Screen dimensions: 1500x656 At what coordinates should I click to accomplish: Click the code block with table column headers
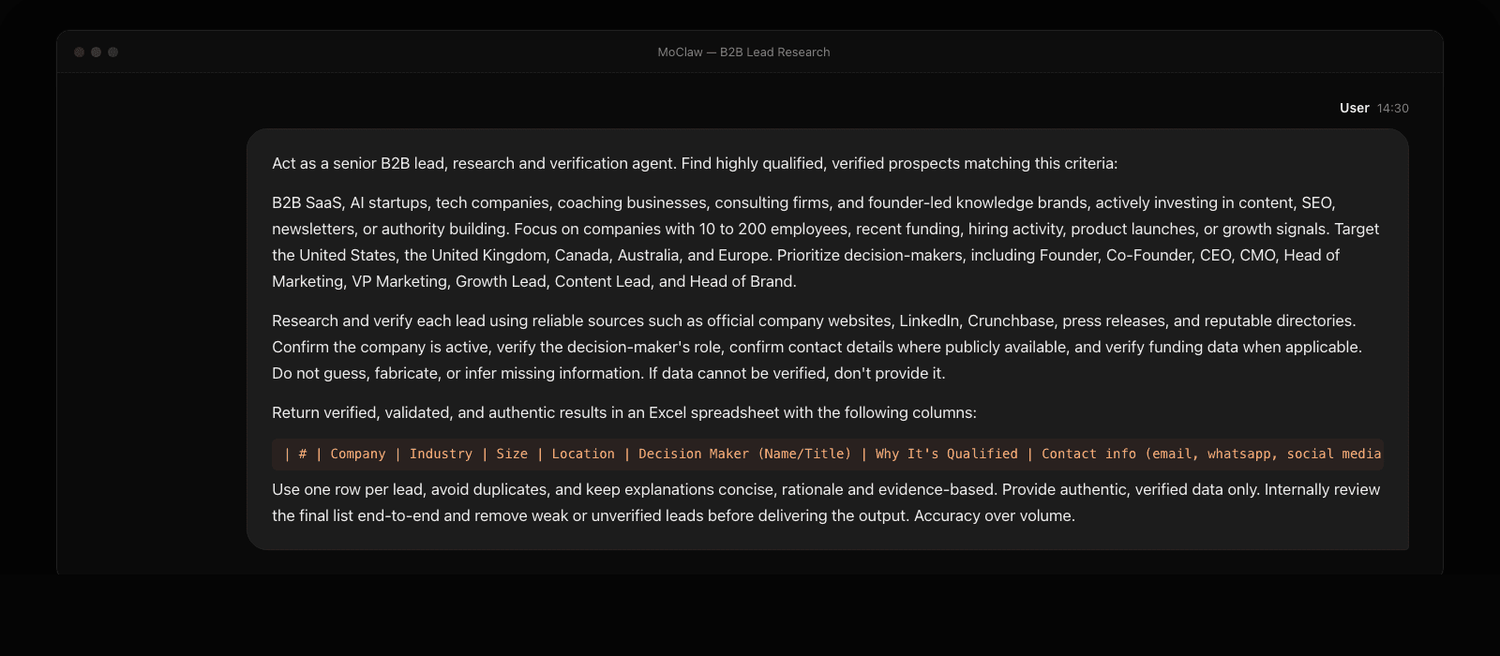[x=828, y=454]
